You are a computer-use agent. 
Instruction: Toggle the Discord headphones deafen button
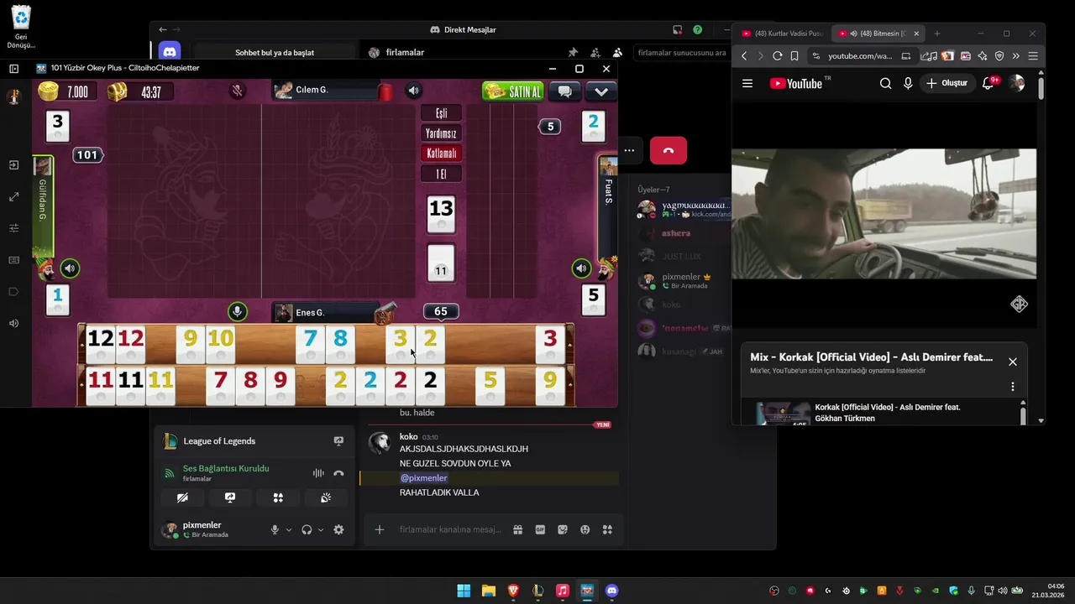[x=307, y=529]
